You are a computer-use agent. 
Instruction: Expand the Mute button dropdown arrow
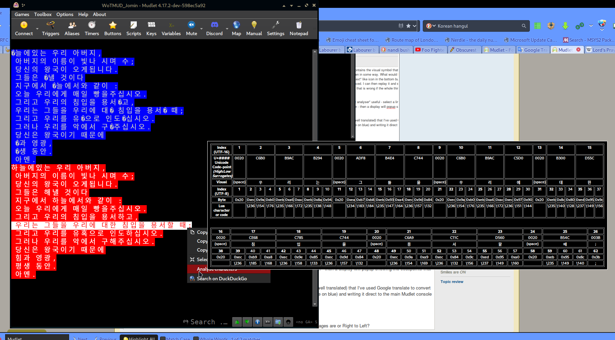(x=201, y=29)
